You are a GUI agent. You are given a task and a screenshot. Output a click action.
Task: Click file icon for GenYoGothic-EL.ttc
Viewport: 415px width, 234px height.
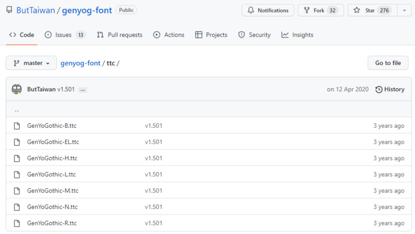[x=17, y=142]
